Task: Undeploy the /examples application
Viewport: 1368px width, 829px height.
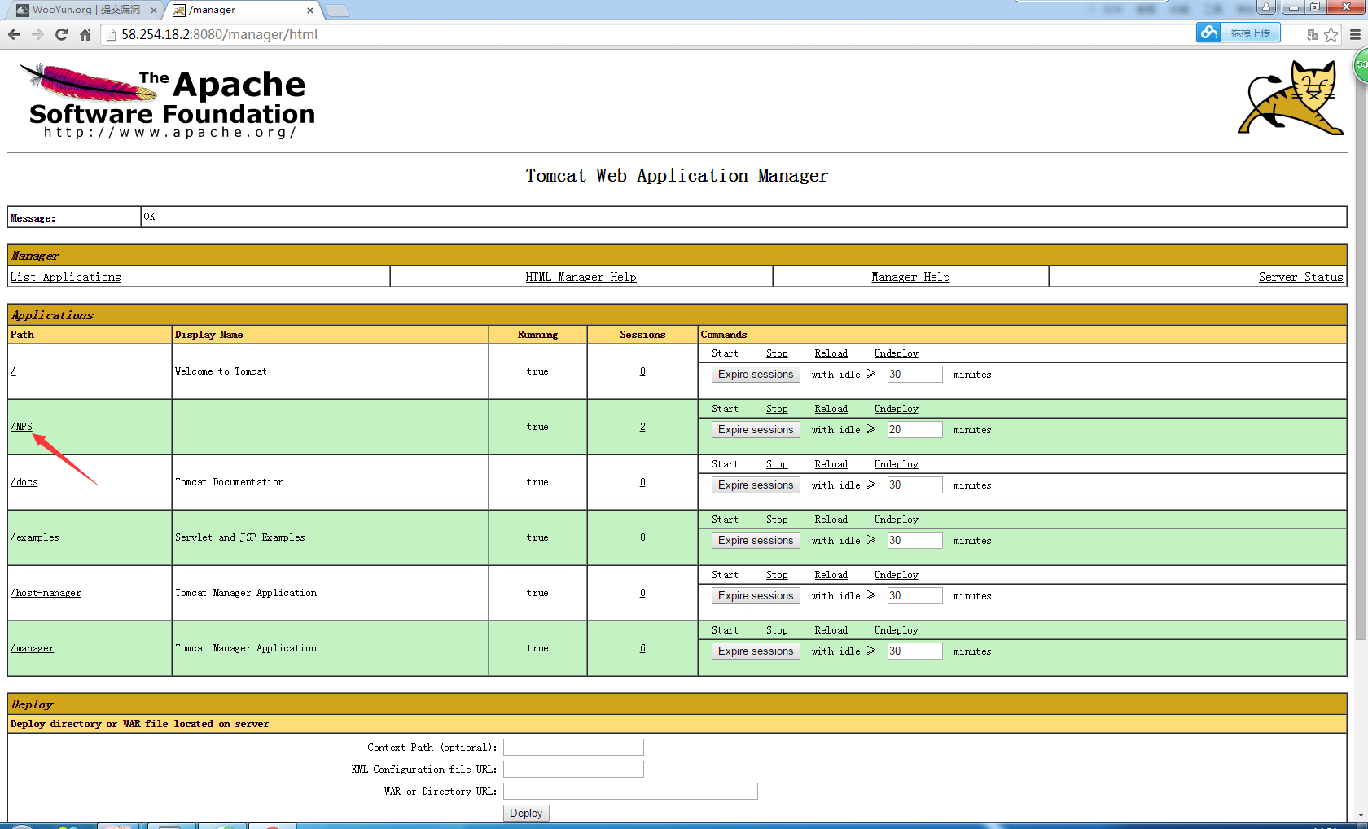Action: click(896, 520)
